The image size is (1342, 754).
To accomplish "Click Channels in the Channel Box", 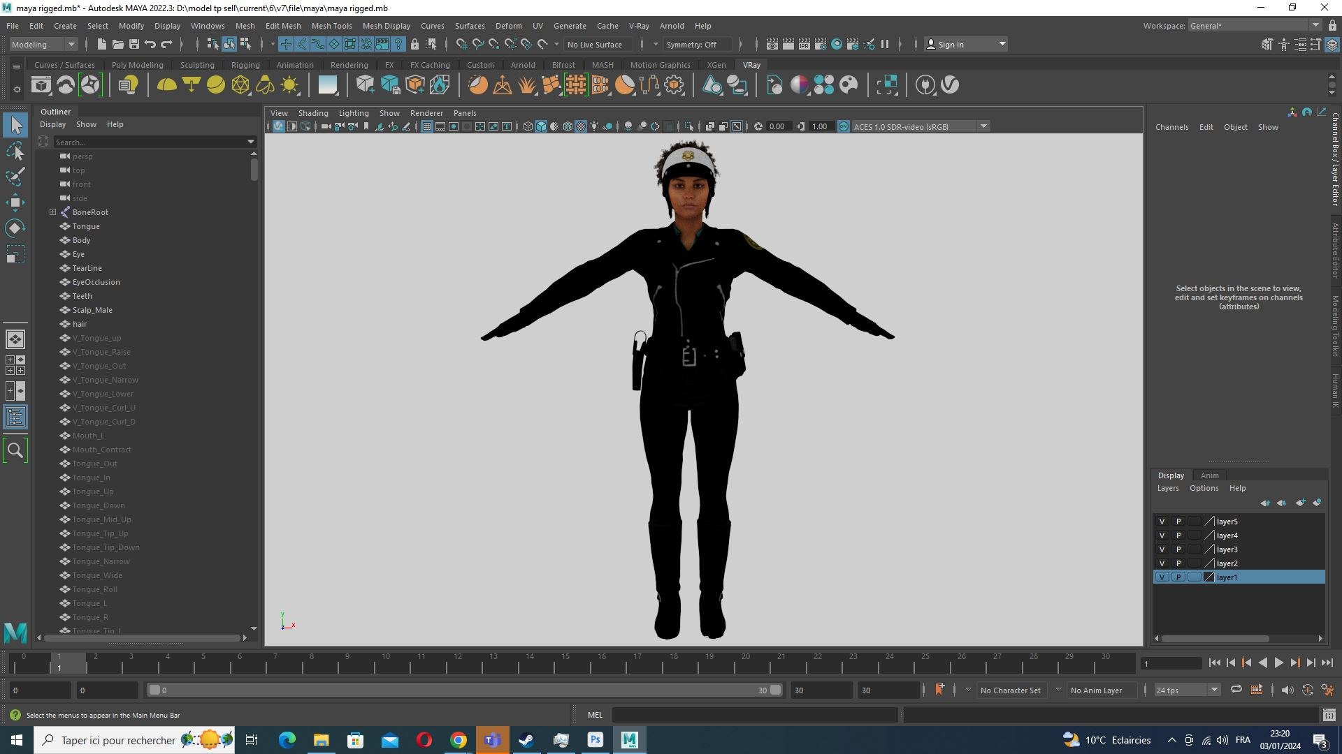I will (x=1171, y=127).
